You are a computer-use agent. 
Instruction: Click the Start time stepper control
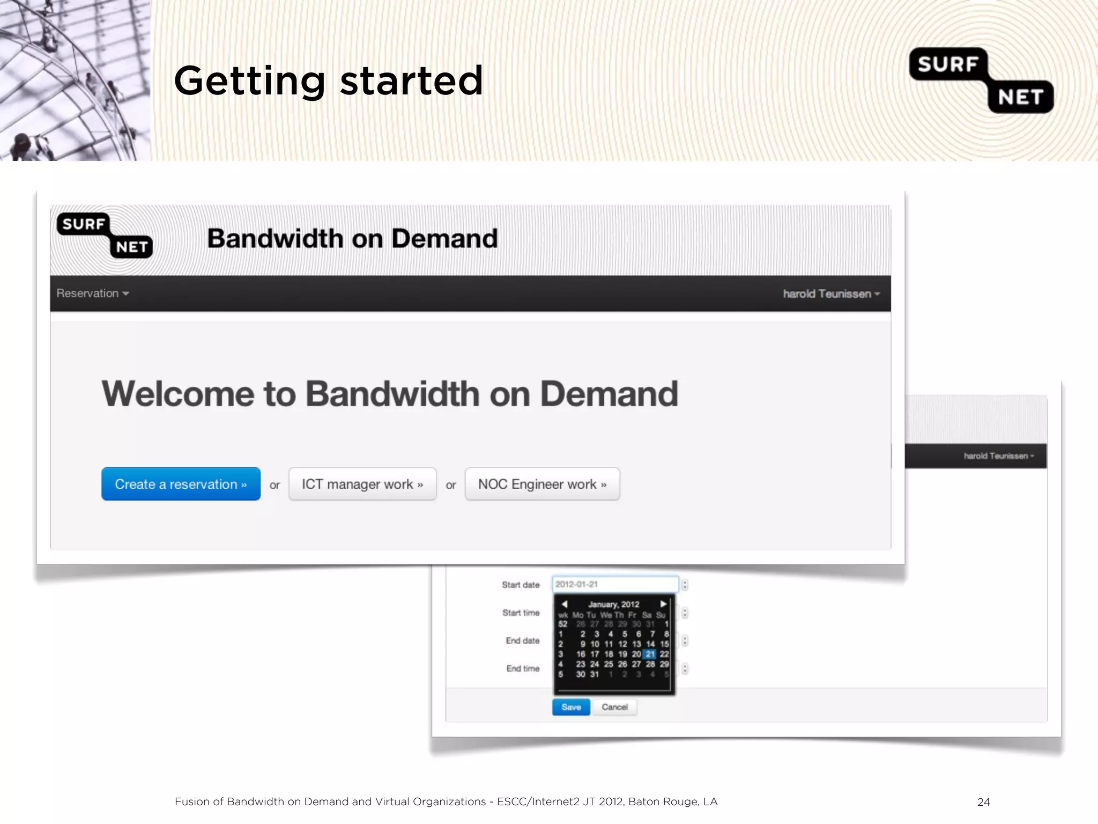click(685, 613)
